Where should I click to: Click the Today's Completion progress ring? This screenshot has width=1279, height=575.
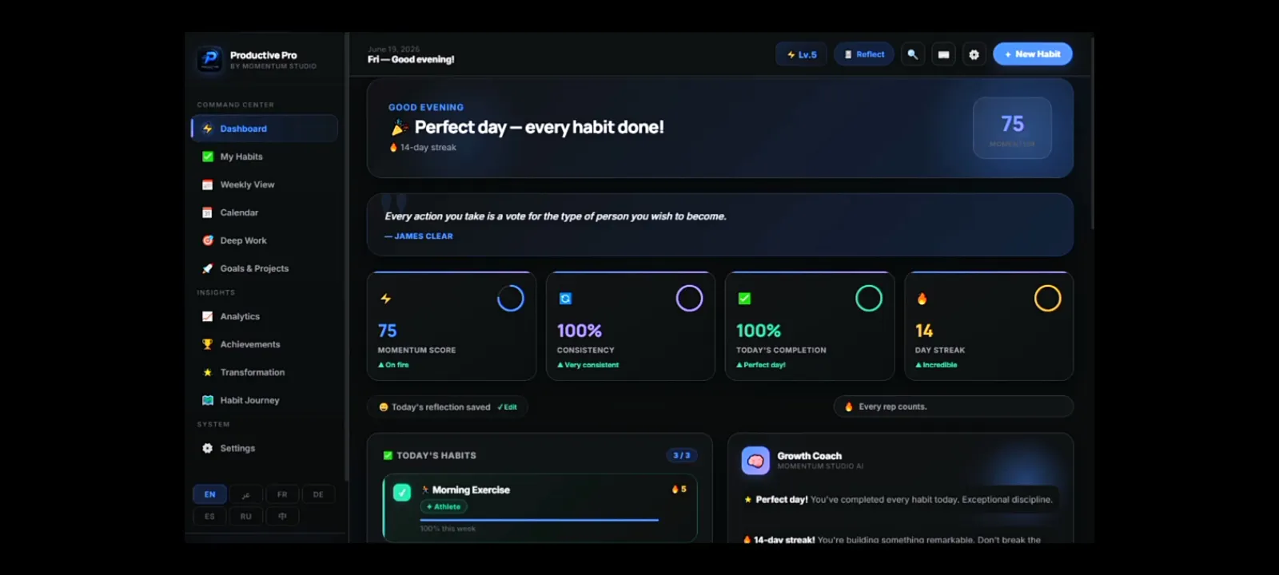click(869, 299)
